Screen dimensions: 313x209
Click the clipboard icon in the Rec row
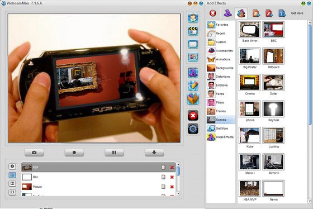coord(163,177)
